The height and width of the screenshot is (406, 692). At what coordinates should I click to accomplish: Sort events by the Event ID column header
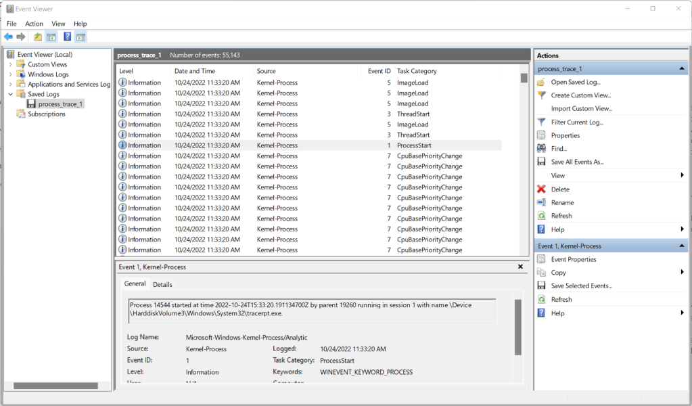[379, 71]
